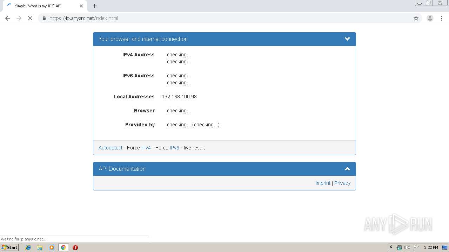Click the Show desktop button
This screenshot has height=252, width=449.
pyautogui.click(x=445, y=247)
